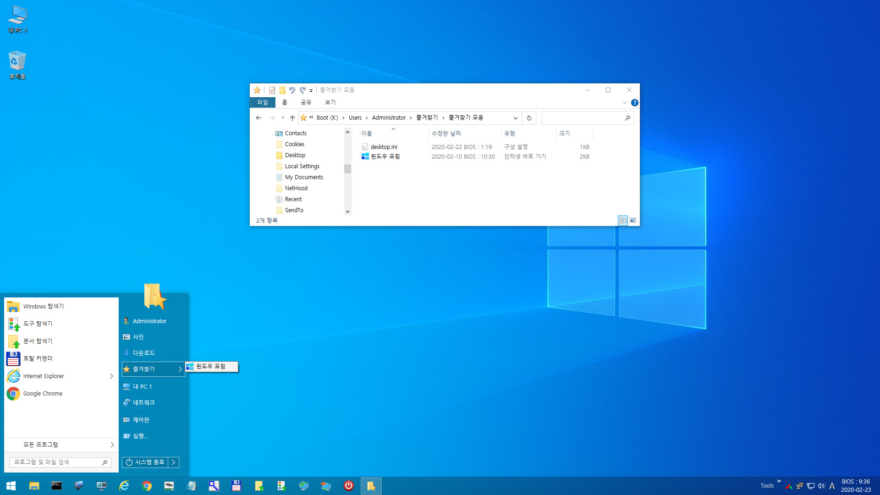880x495 pixels.
Task: Launch Google Chrome from start menu
Action: (61, 394)
